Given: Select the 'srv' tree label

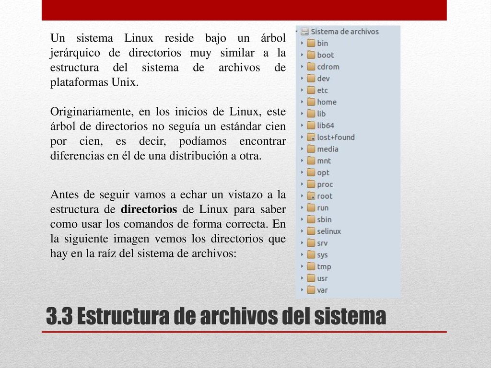Looking at the screenshot, I should pos(323,243).
